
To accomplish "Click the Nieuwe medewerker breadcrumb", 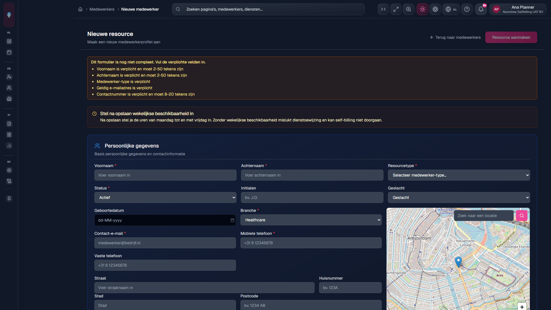I will click(x=140, y=9).
